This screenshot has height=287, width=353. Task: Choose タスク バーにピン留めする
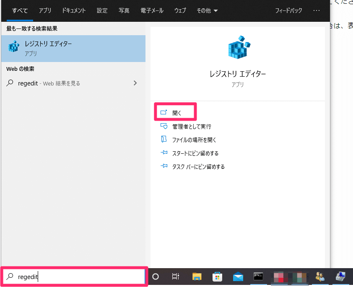point(198,167)
